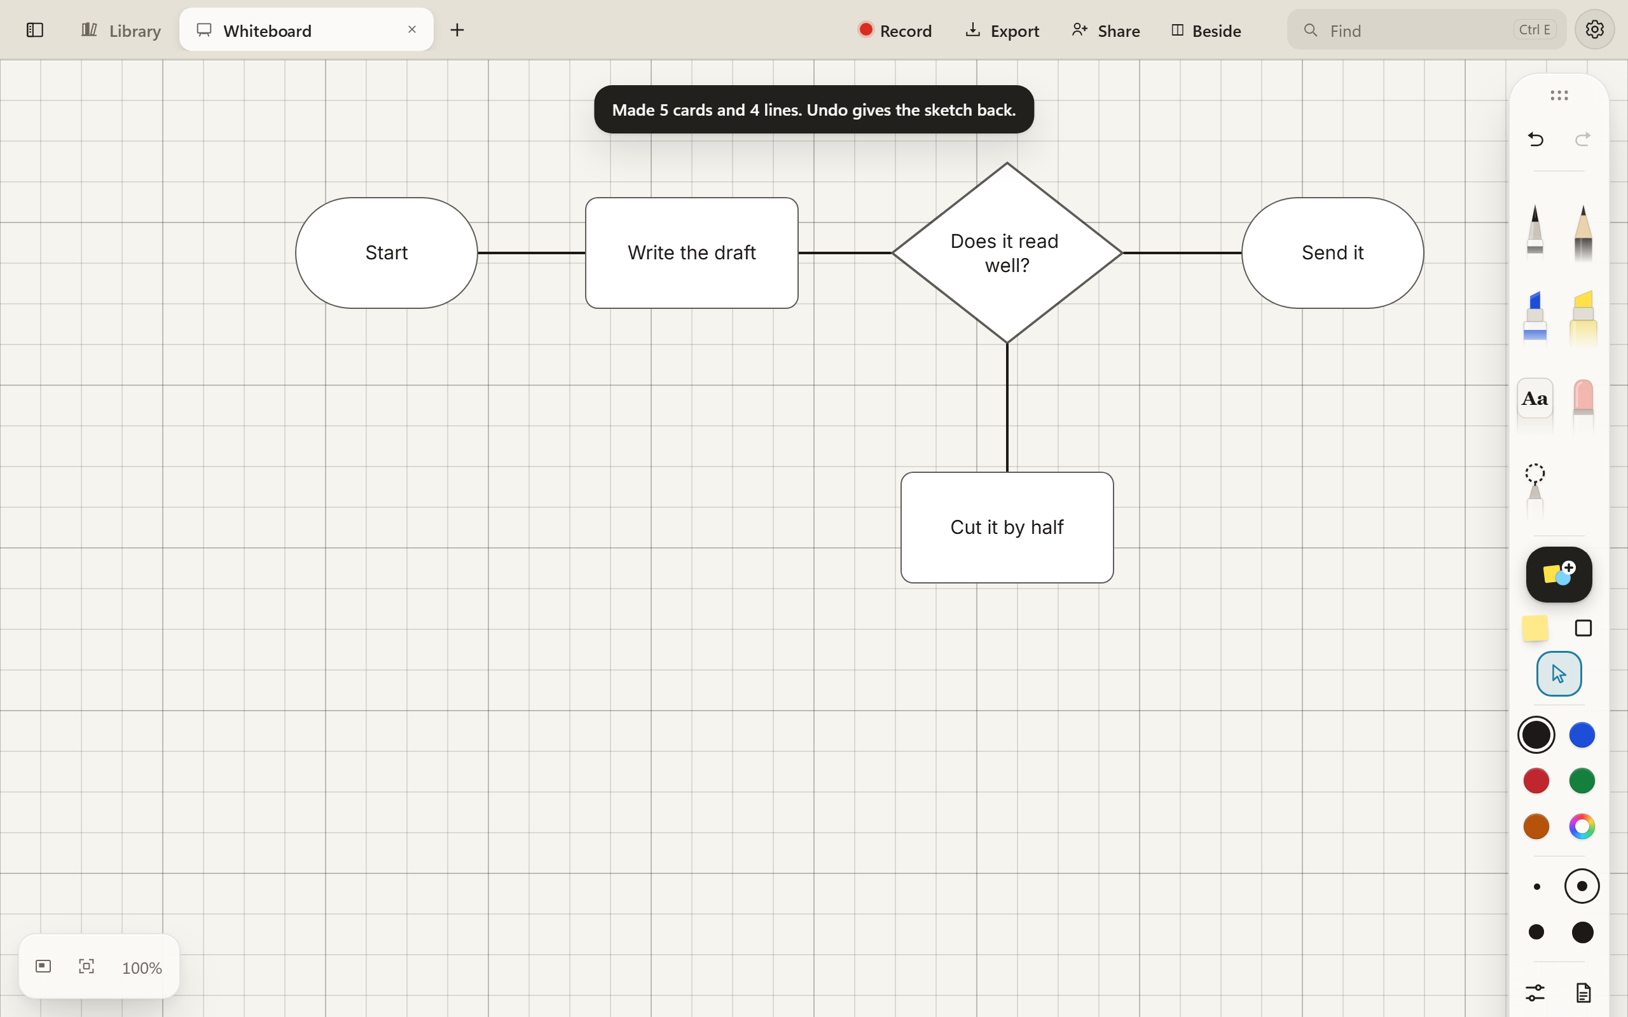The width and height of the screenshot is (1628, 1017).
Task: Click the fit to screen icon
Action: coord(86,967)
